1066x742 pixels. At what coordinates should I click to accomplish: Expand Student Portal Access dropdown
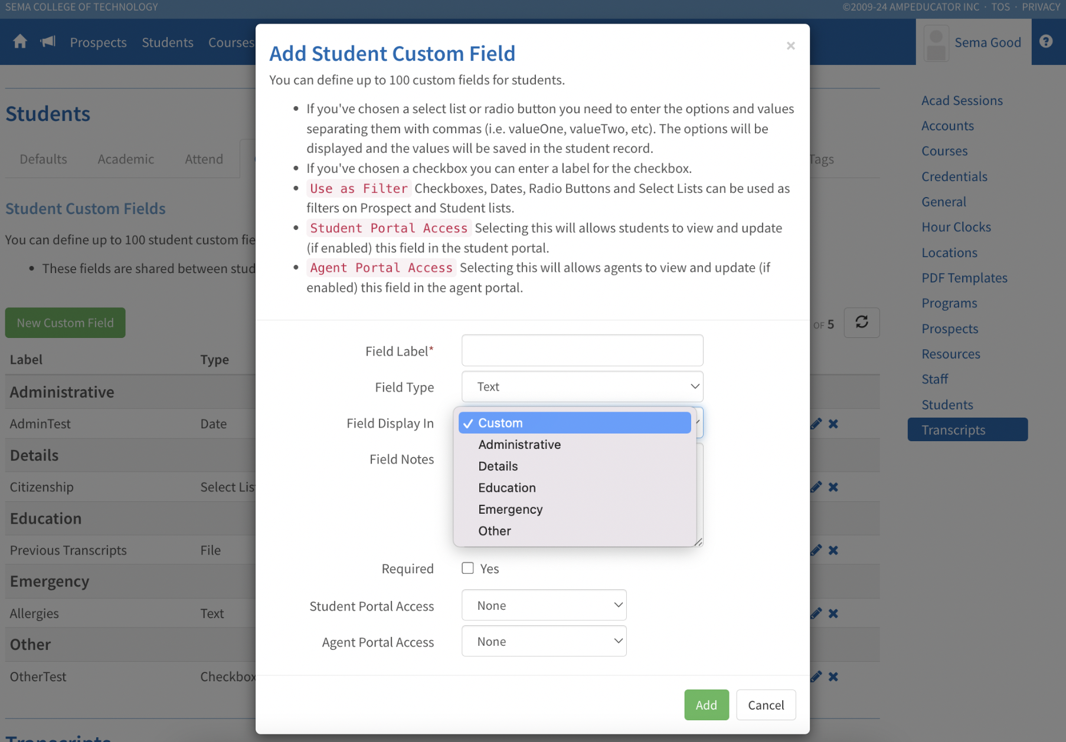(544, 606)
